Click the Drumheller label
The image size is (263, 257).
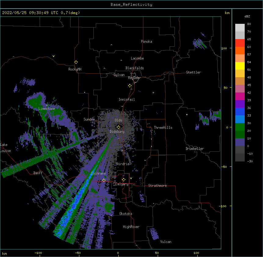click(195, 149)
